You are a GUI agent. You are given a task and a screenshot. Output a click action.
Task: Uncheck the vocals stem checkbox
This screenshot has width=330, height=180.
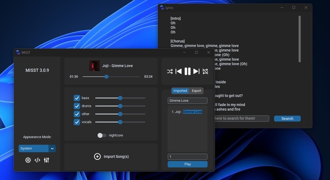tap(77, 122)
